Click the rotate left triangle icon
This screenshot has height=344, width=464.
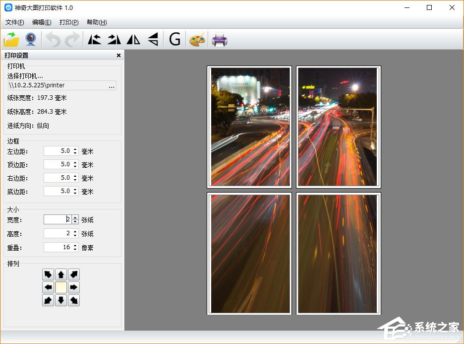94,39
